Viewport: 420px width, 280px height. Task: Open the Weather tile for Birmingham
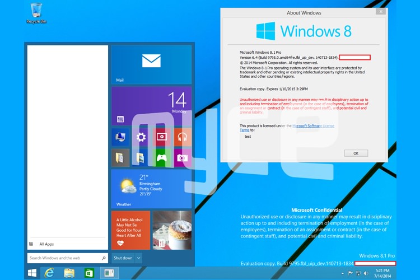[x=151, y=189]
